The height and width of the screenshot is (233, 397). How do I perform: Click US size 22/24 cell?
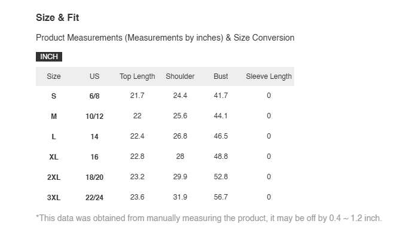pyautogui.click(x=94, y=197)
